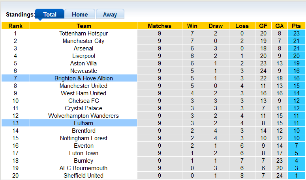Select the Away standings tab
Screen dimensions: 306x180
click(110, 14)
